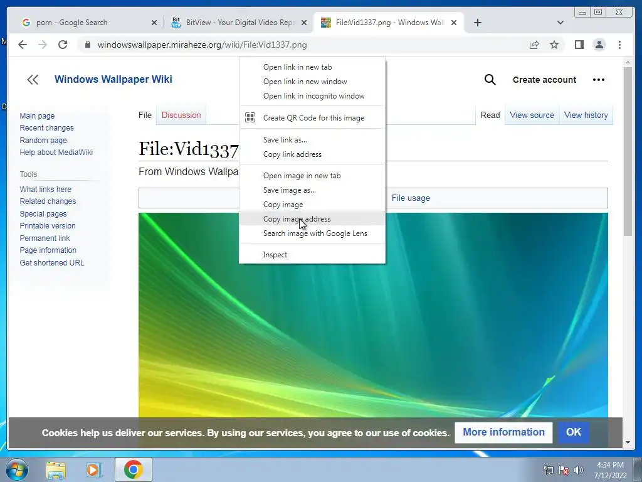The height and width of the screenshot is (482, 642).
Task: Select Copy image menu entry
Action: coord(312,205)
